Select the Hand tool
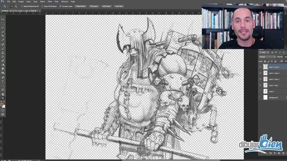Image resolution: width=287 pixels, height=161 pixels. pyautogui.click(x=3, y=94)
